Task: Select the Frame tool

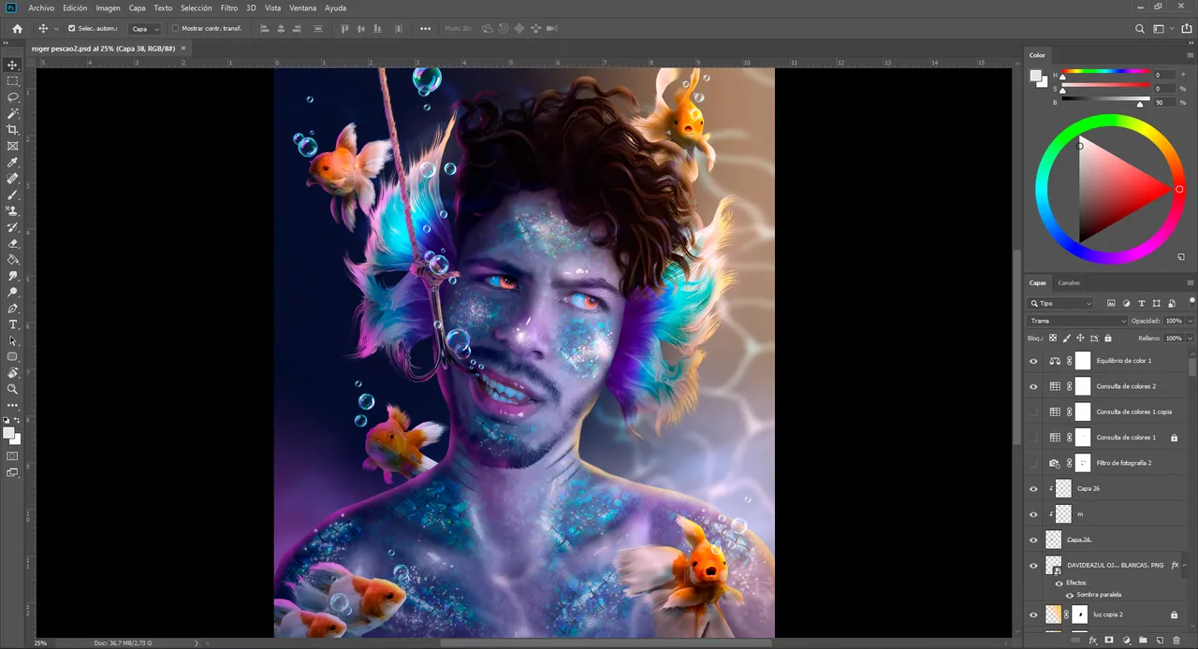Action: coord(13,146)
